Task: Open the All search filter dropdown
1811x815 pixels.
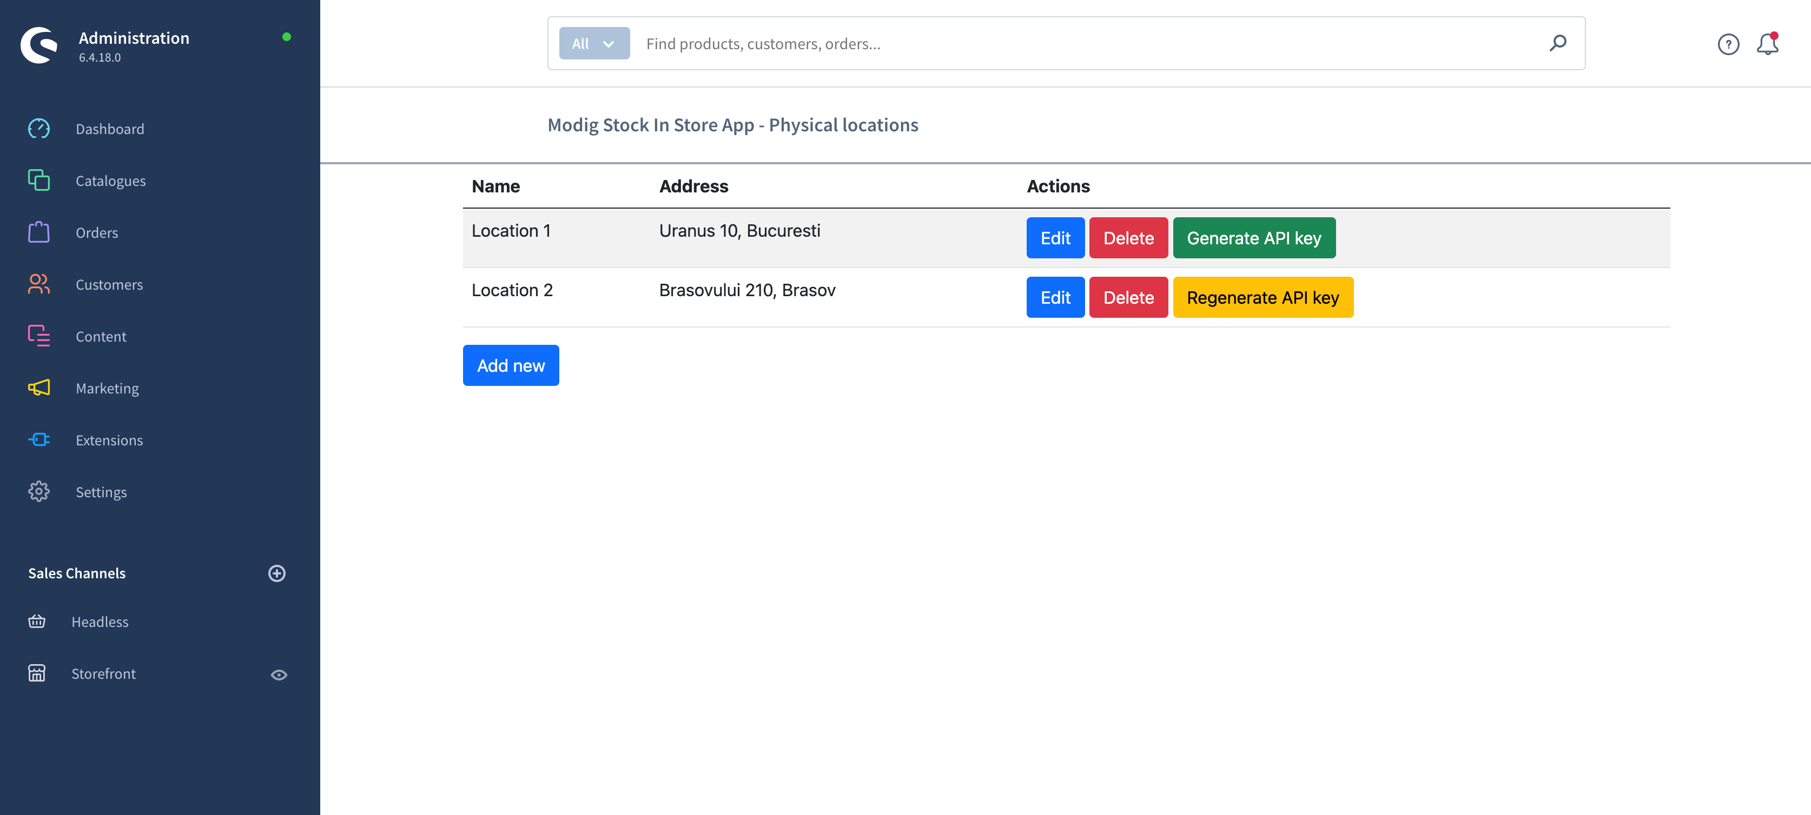Action: [594, 44]
